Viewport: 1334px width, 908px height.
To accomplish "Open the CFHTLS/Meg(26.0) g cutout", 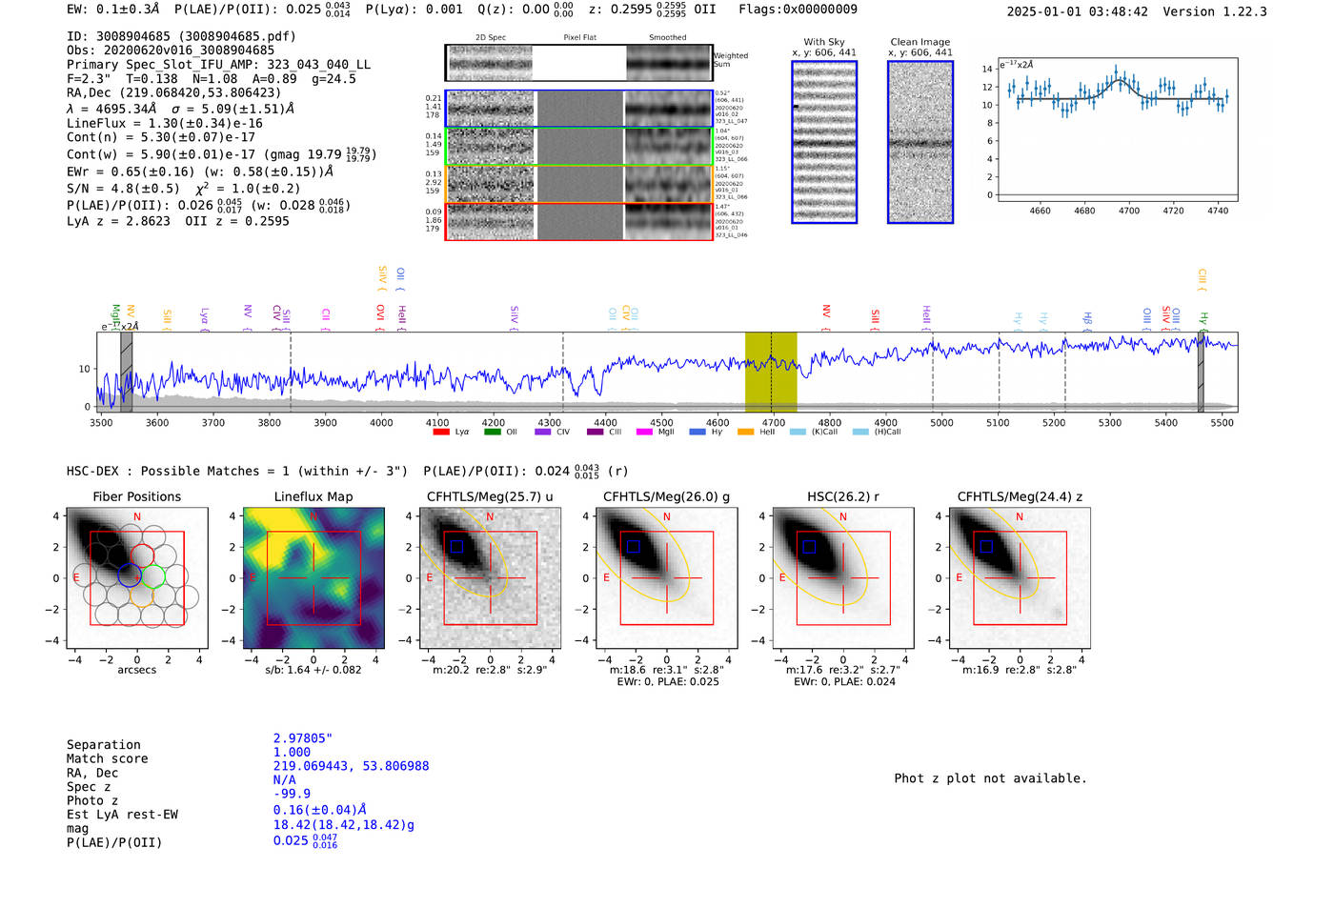I will [x=666, y=577].
